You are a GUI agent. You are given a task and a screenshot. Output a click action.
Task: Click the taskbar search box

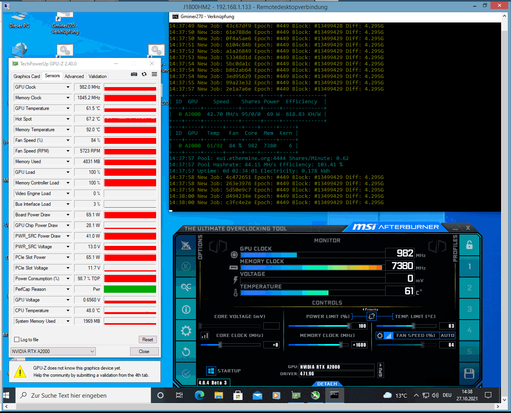click(x=83, y=395)
